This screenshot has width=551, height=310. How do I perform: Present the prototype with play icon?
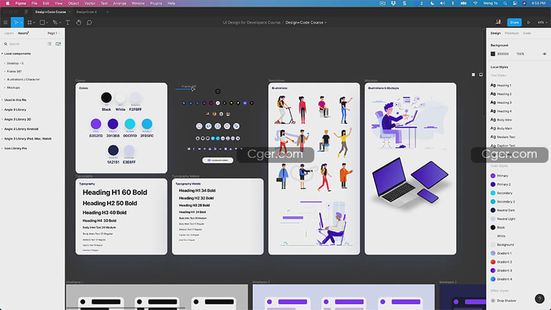[528, 22]
